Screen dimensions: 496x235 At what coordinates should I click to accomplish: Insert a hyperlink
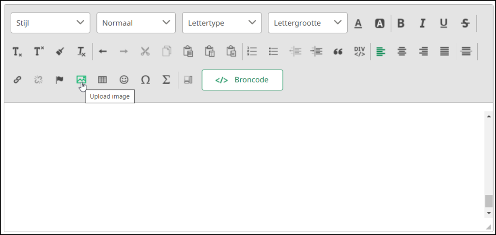17,80
